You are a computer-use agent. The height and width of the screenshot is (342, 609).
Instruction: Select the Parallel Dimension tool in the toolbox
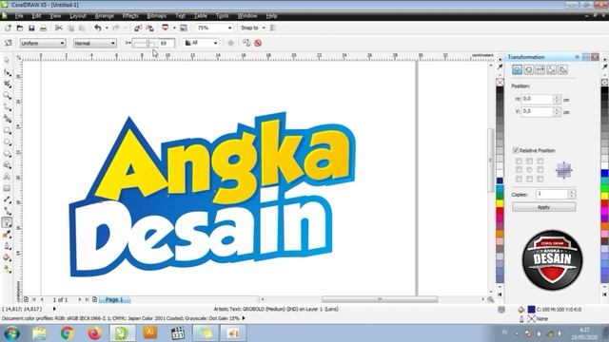point(7,199)
